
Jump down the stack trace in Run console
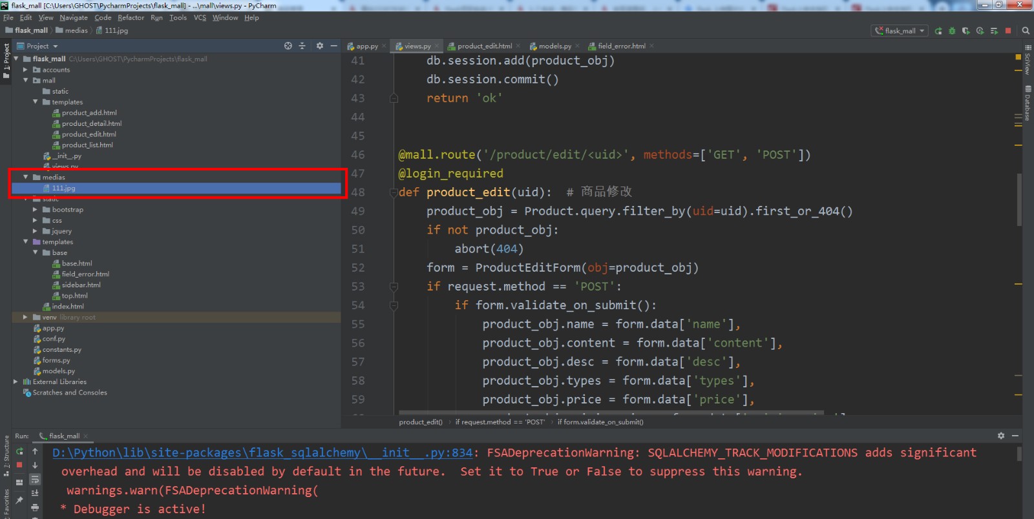coord(35,465)
